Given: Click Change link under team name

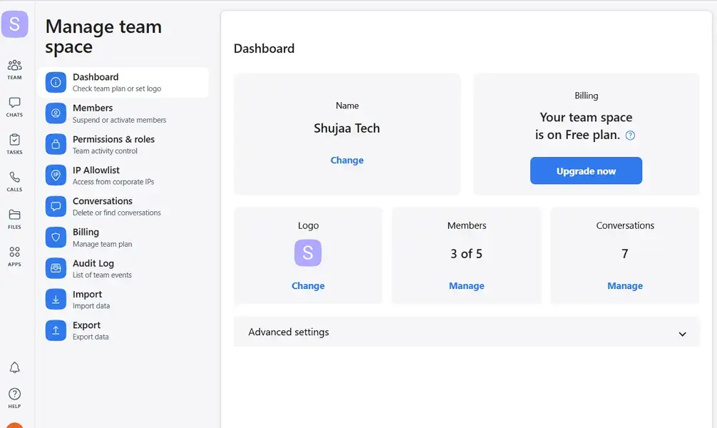Looking at the screenshot, I should pos(347,160).
